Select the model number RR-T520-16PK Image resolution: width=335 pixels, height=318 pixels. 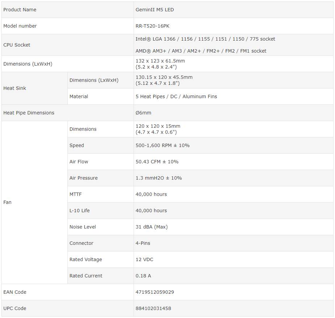pyautogui.click(x=152, y=26)
